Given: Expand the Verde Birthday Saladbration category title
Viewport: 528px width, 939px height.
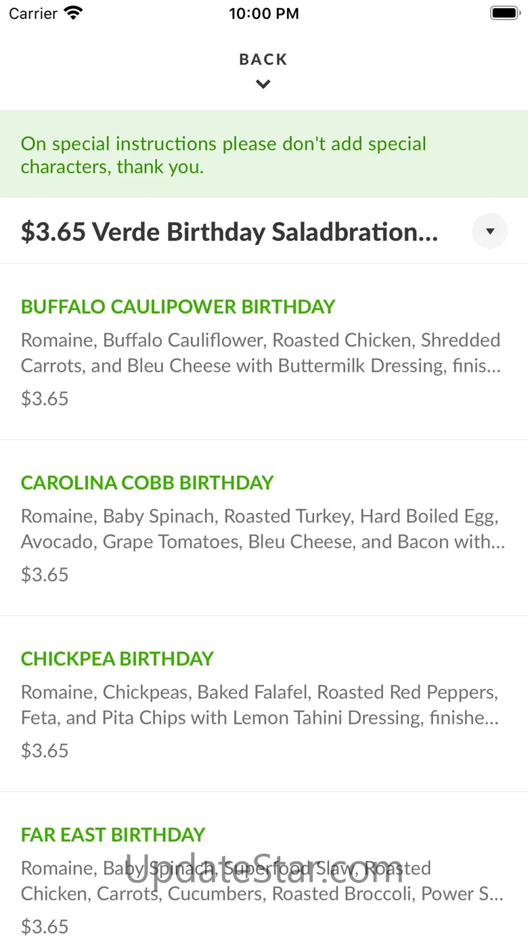Looking at the screenshot, I should click(x=229, y=232).
